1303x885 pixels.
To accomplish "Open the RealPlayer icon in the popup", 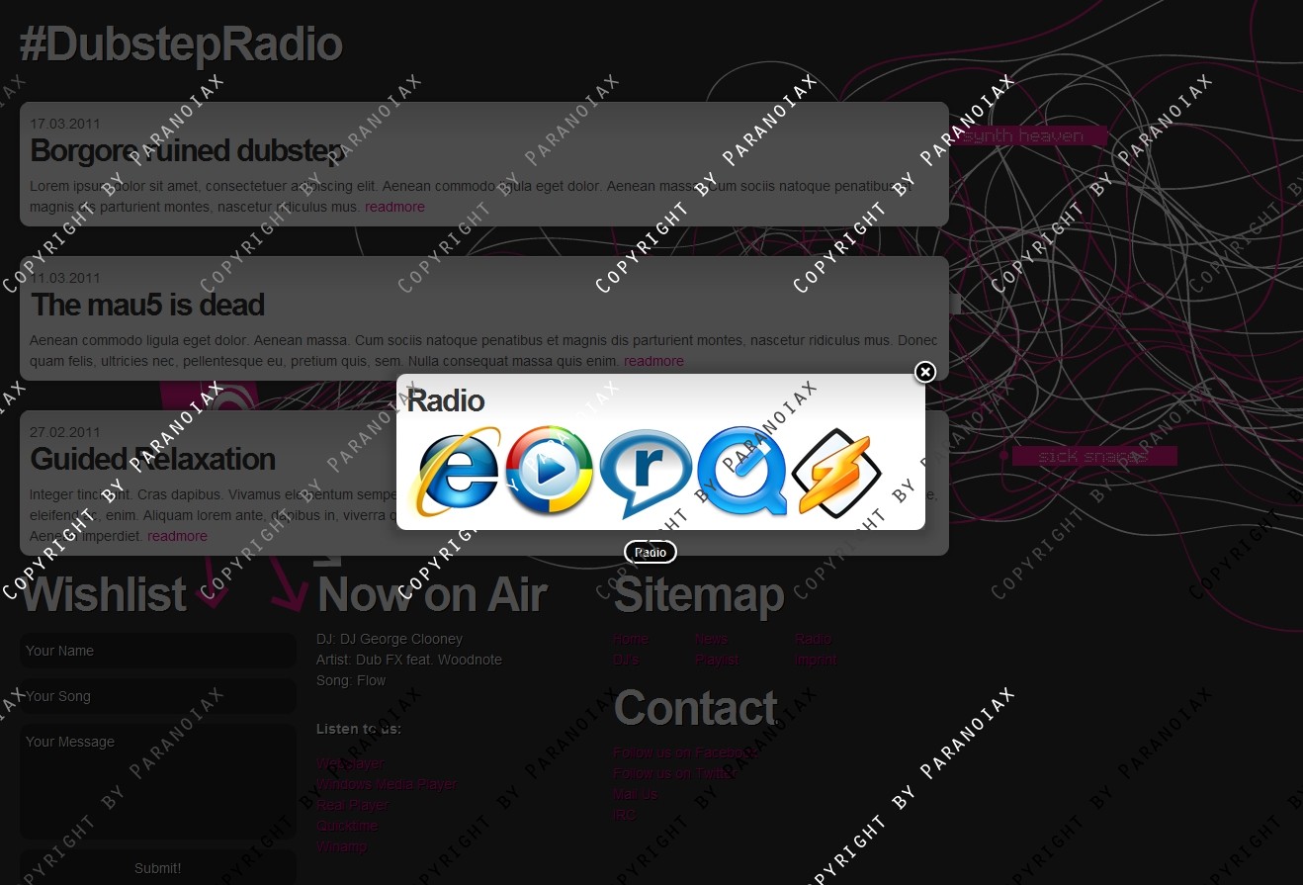I will coord(644,473).
